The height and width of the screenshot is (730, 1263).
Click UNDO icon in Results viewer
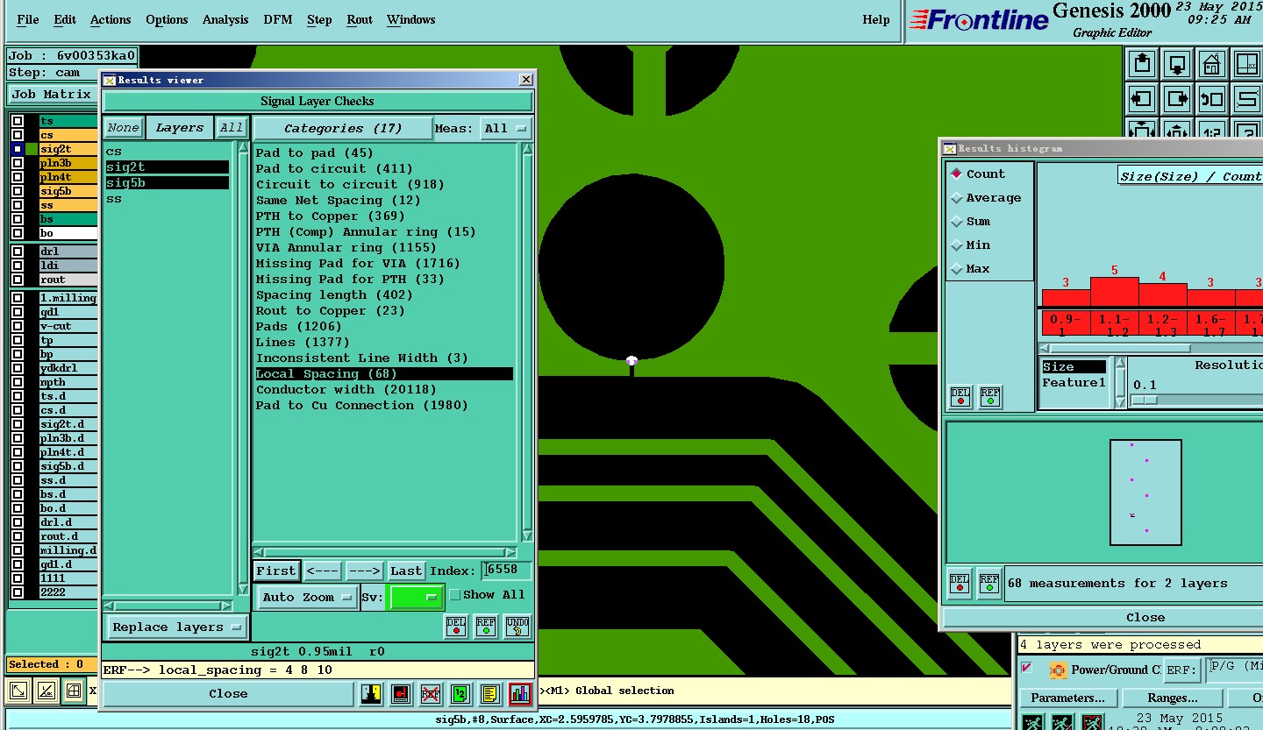pyautogui.click(x=518, y=626)
